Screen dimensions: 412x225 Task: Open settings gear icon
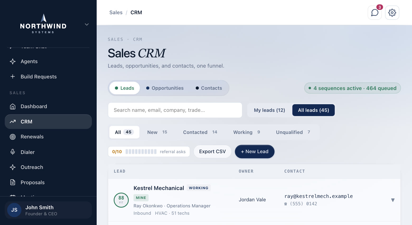tap(392, 13)
